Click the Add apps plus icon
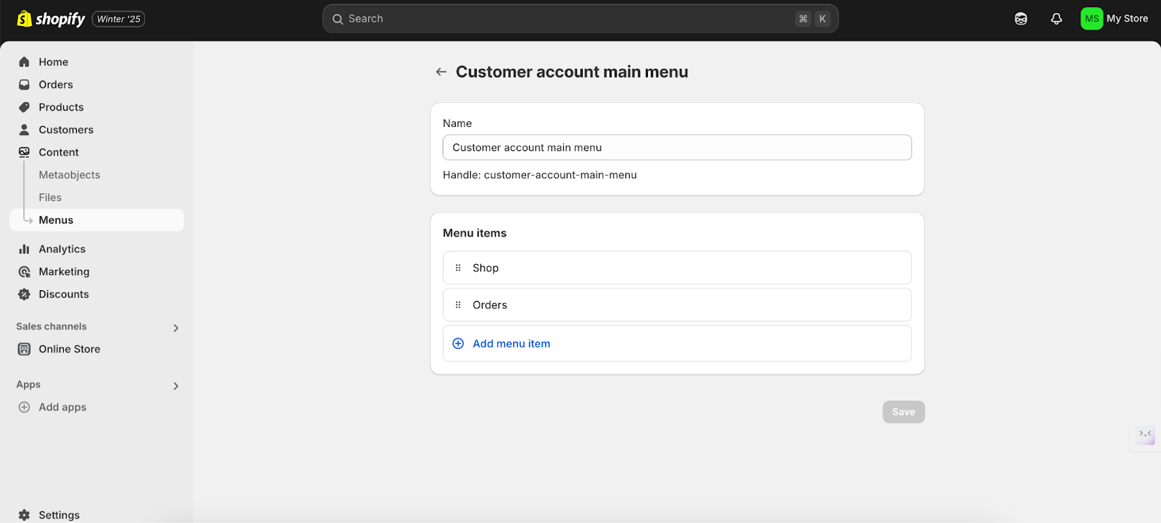This screenshot has height=523, width=1161. 24,407
